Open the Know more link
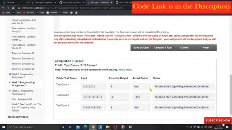 point(125,70)
